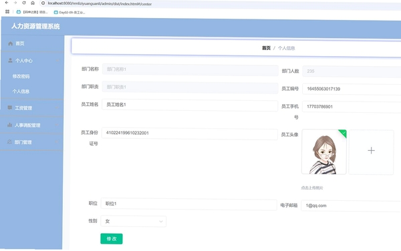The height and width of the screenshot is (251, 401).
Task: Click the 人力资源管理系统 header title
Action: pos(35,26)
